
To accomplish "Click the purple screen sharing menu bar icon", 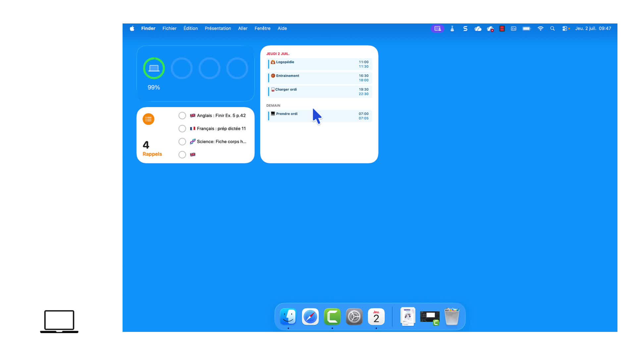I will (x=438, y=28).
